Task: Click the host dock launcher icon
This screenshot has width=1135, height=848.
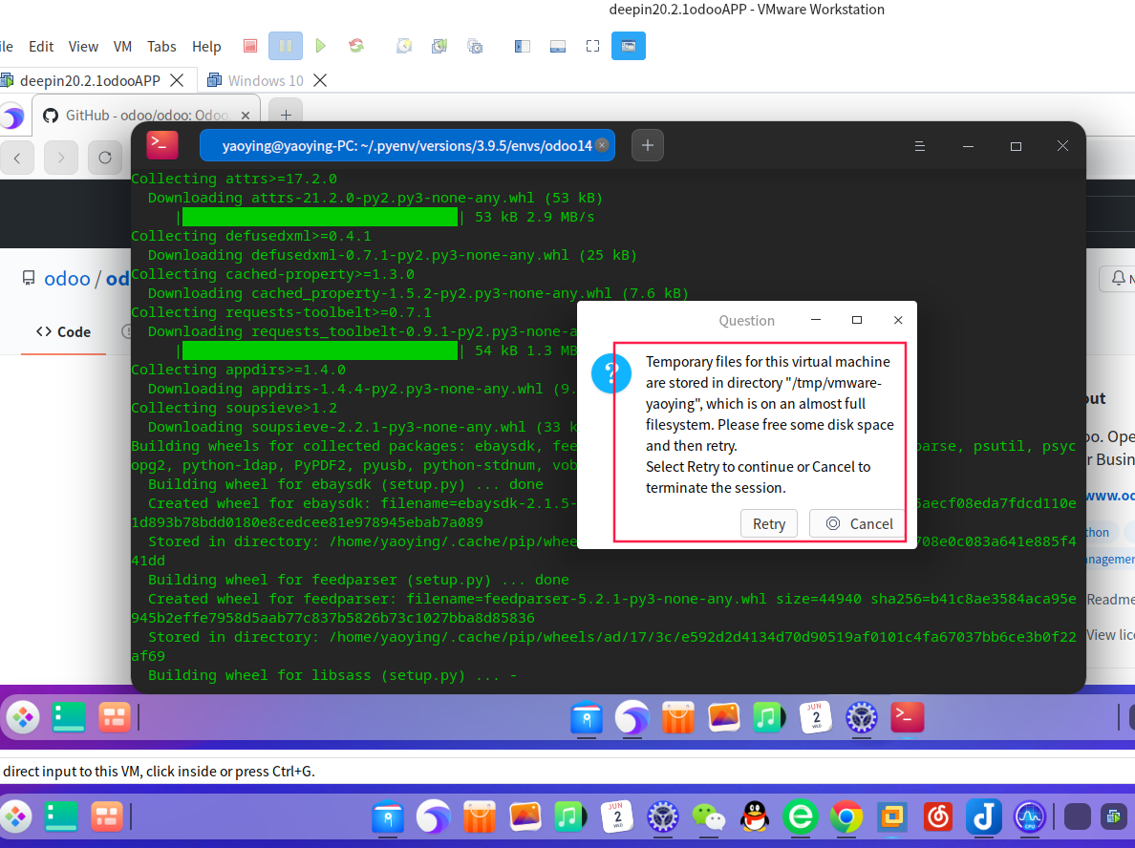Action: point(16,817)
